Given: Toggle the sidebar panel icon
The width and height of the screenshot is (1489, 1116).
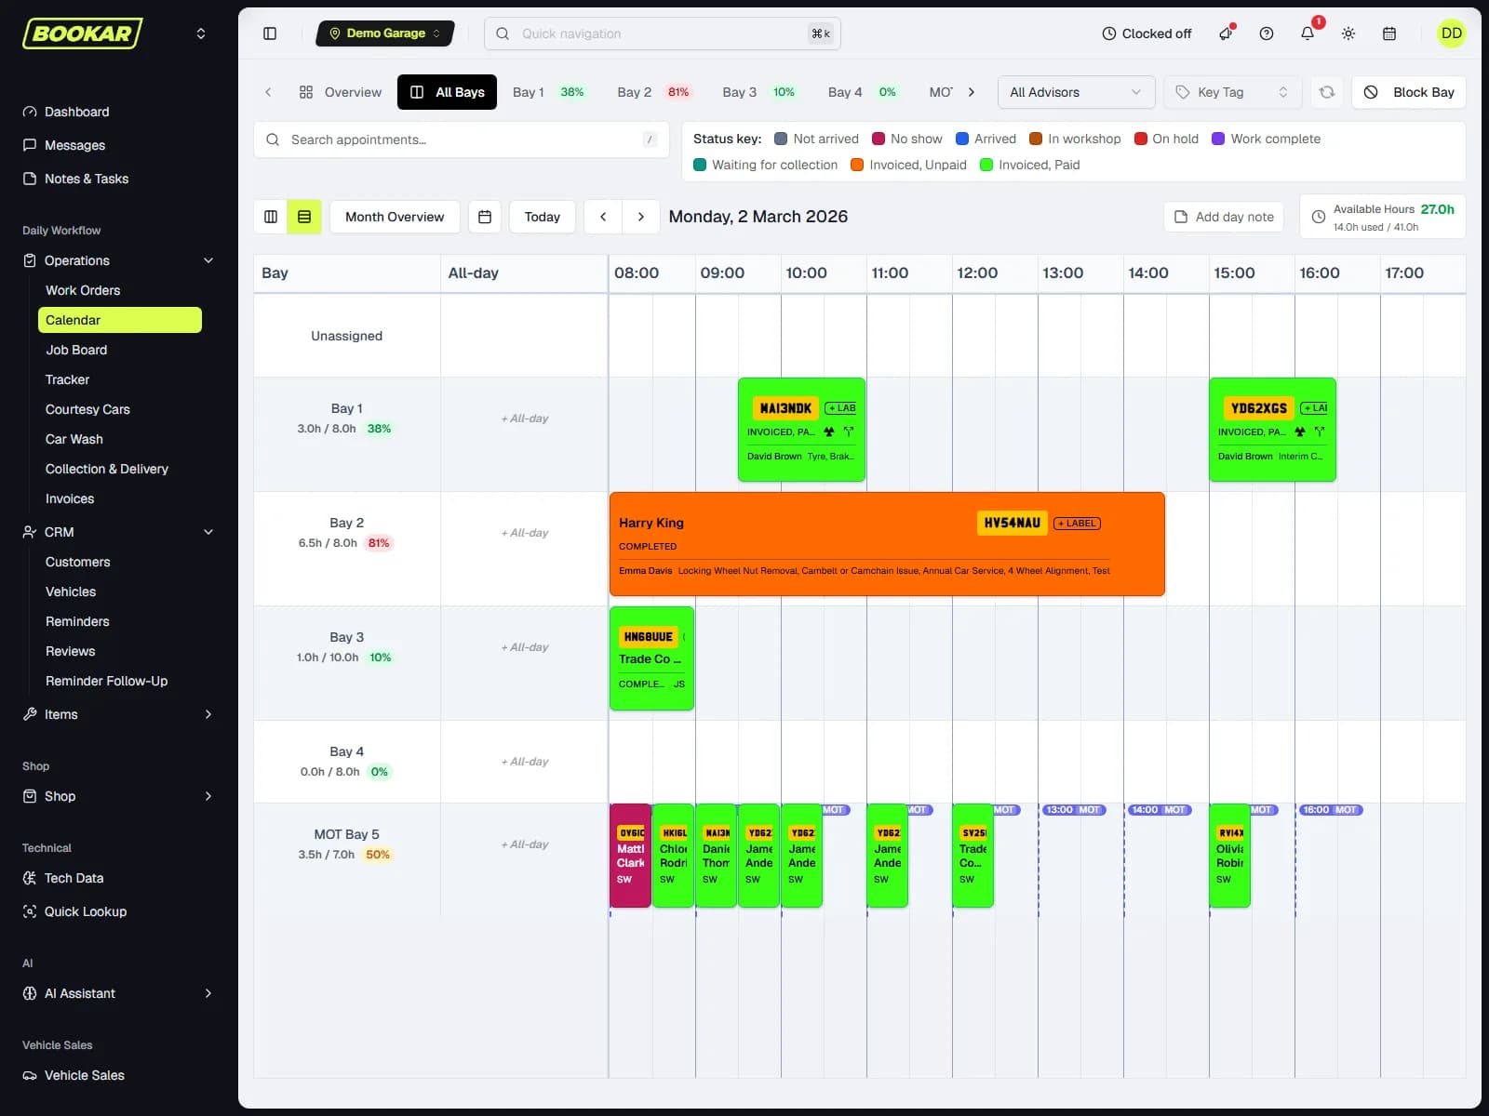Looking at the screenshot, I should [x=270, y=33].
